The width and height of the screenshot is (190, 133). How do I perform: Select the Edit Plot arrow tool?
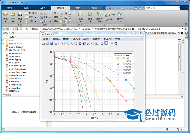[x=62, y=43]
